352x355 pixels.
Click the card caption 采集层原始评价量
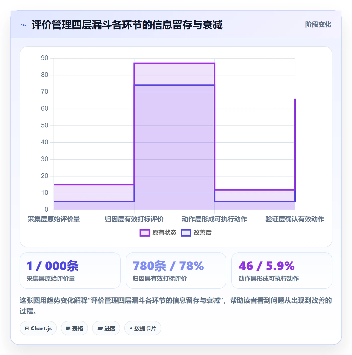point(51,279)
